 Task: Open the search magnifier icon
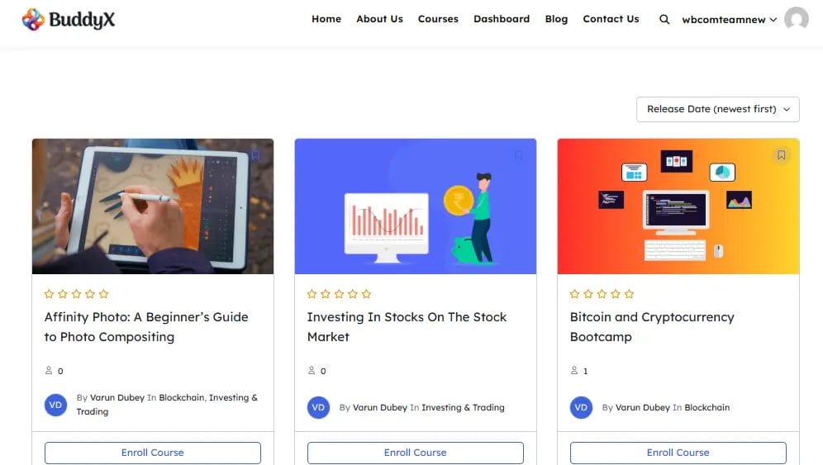click(x=664, y=20)
